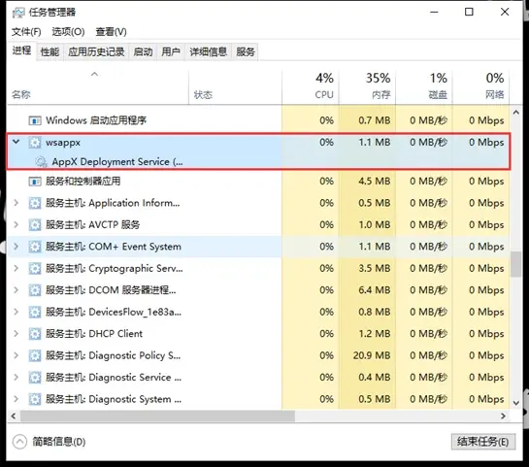Expand 服务主机: Diagnostic Service row
Screen dimensions: 529x467
pyautogui.click(x=16, y=378)
